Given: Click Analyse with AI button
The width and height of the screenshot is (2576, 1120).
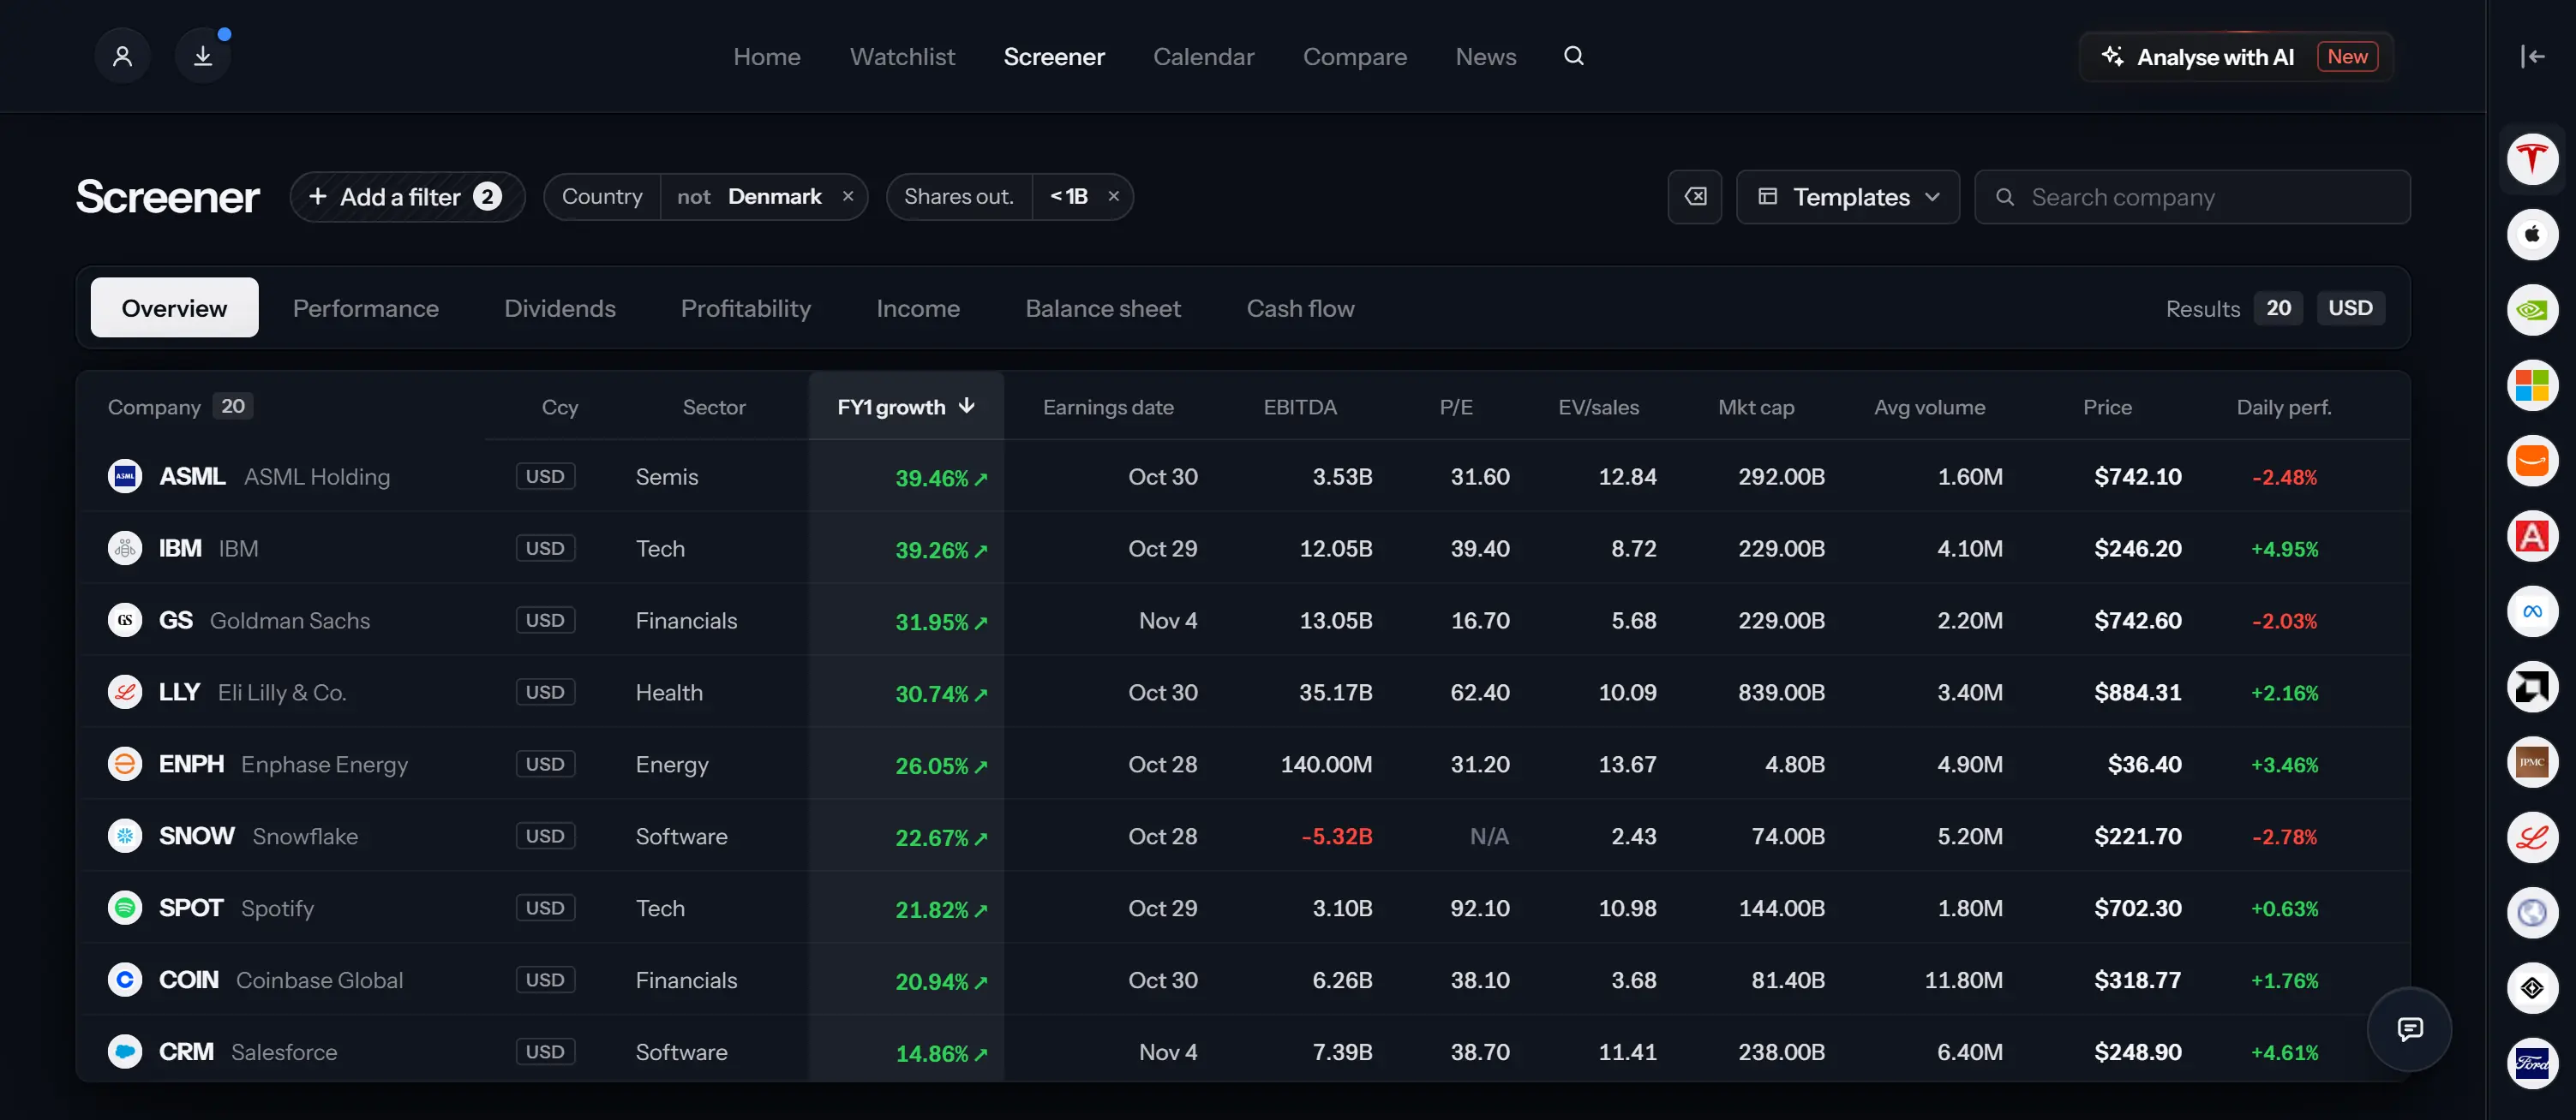Looking at the screenshot, I should pos(2236,57).
